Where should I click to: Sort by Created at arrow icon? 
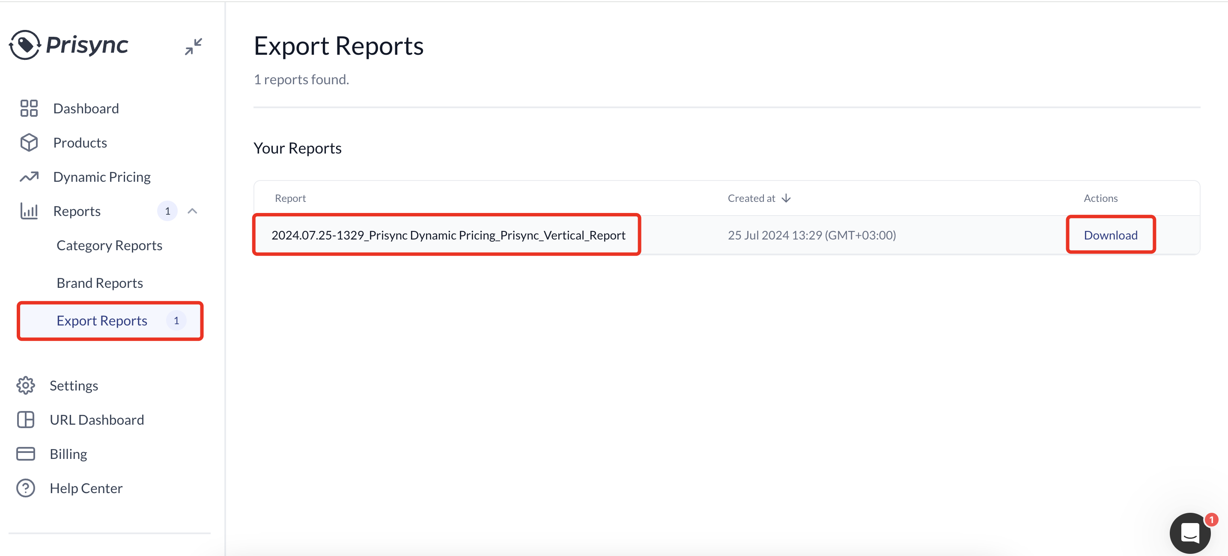tap(786, 198)
